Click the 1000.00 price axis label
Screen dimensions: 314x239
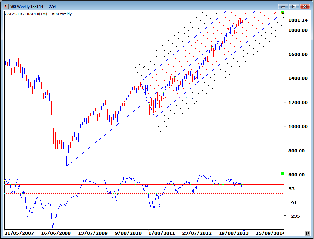point(298,127)
